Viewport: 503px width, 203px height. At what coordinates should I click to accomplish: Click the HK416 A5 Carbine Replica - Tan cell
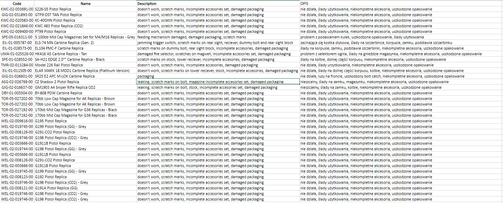(85, 54)
